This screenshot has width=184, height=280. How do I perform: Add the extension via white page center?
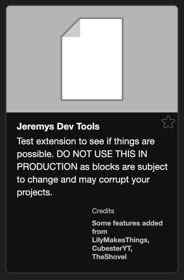[x=92, y=68]
